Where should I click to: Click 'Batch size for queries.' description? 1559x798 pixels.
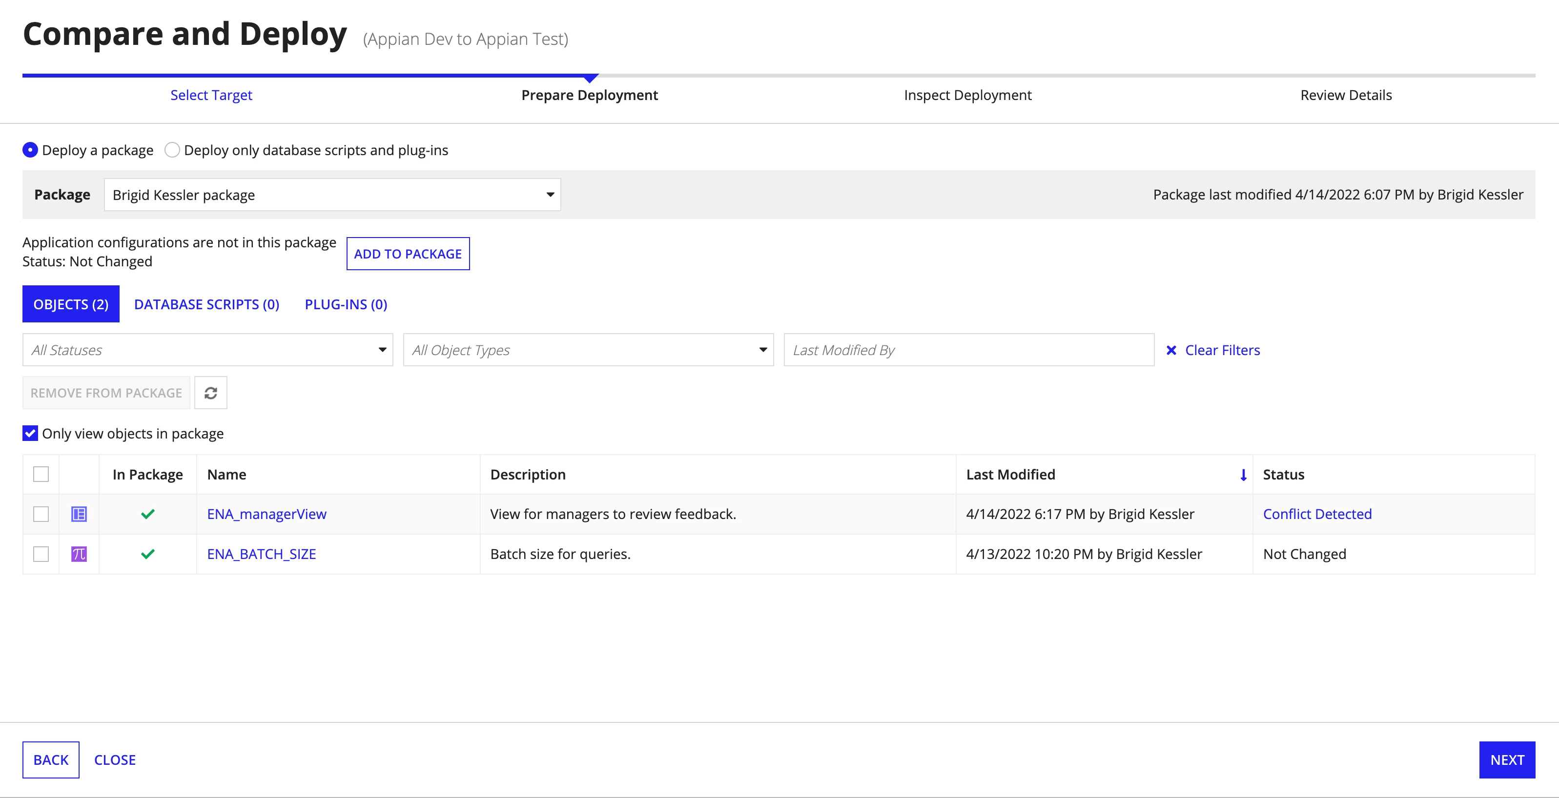pos(560,554)
